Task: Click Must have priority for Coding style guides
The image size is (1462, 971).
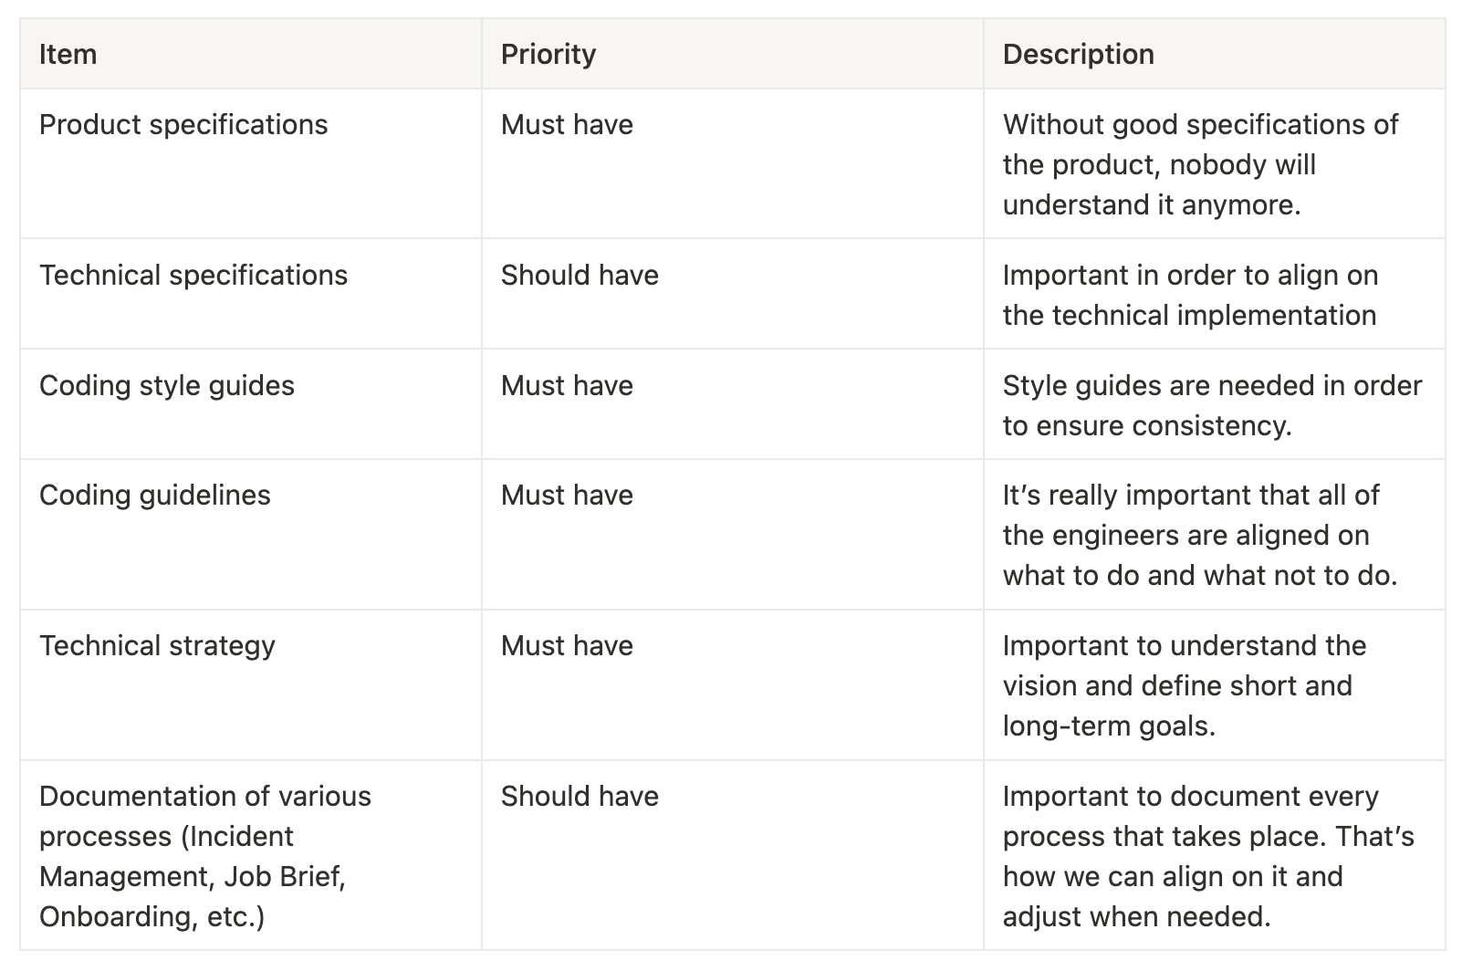Action: pos(567,386)
